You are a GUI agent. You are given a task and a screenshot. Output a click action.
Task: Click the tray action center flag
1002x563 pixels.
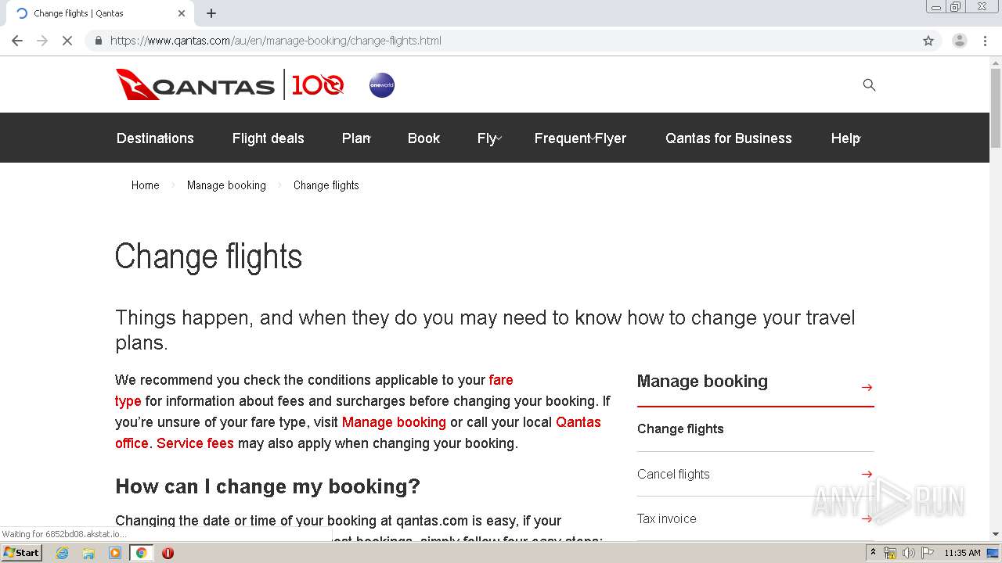pos(928,553)
